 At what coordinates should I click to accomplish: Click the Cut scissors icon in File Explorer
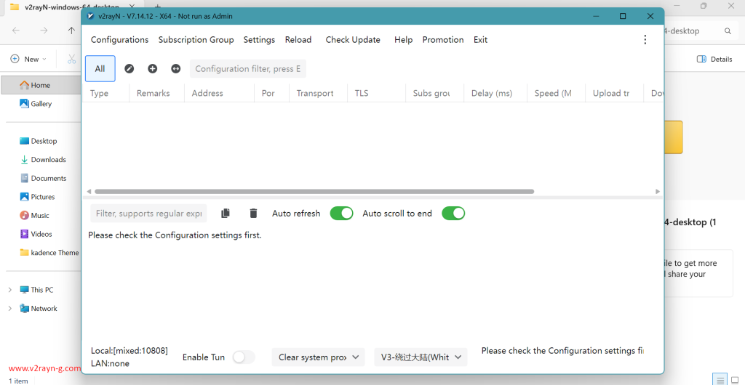pyautogui.click(x=72, y=60)
